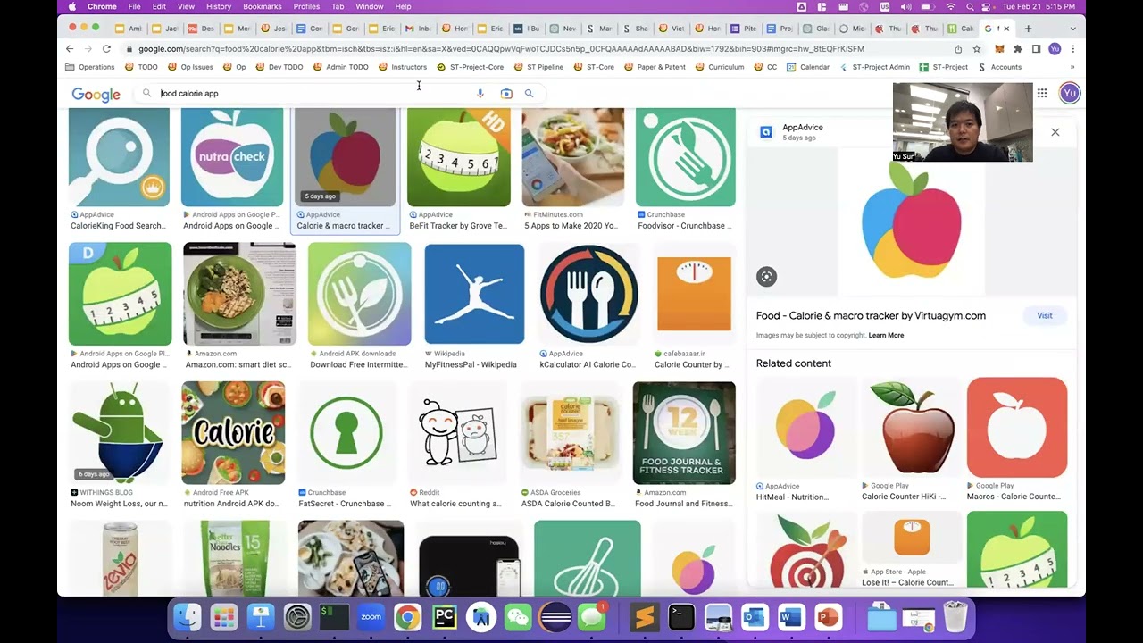Select the MyFitnessPal Wikipedia image
The height and width of the screenshot is (643, 1143).
coord(474,294)
